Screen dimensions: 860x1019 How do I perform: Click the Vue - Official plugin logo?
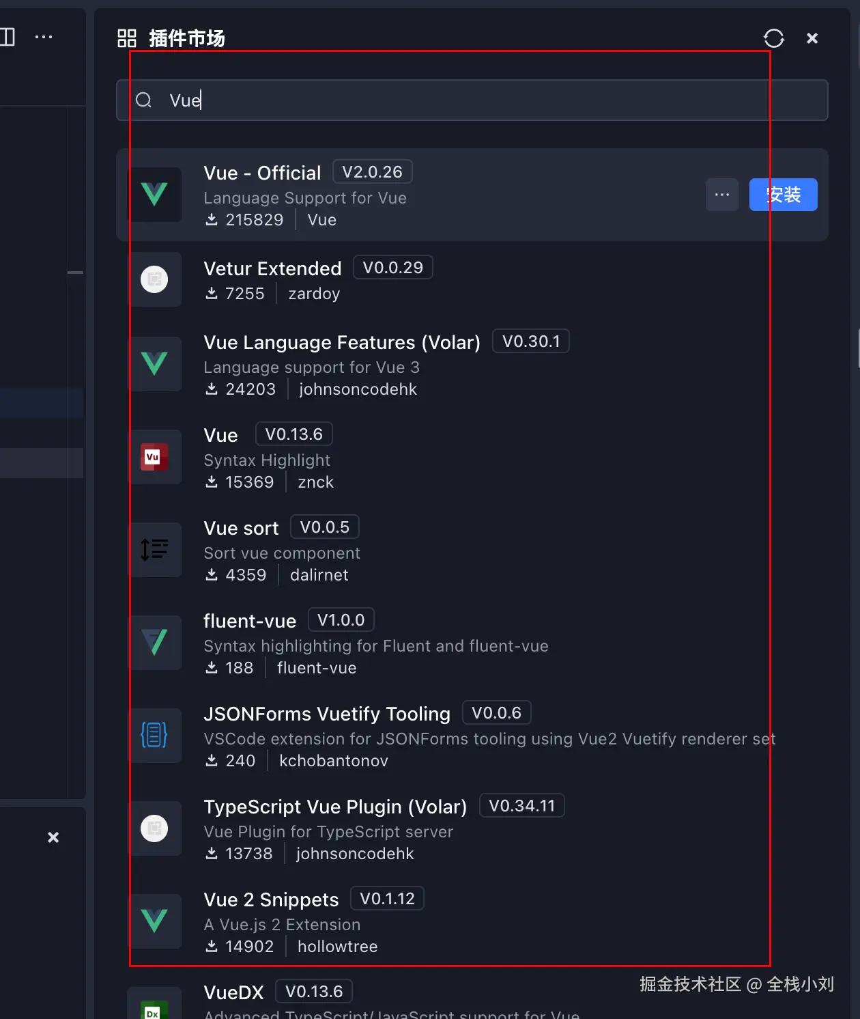(x=155, y=195)
